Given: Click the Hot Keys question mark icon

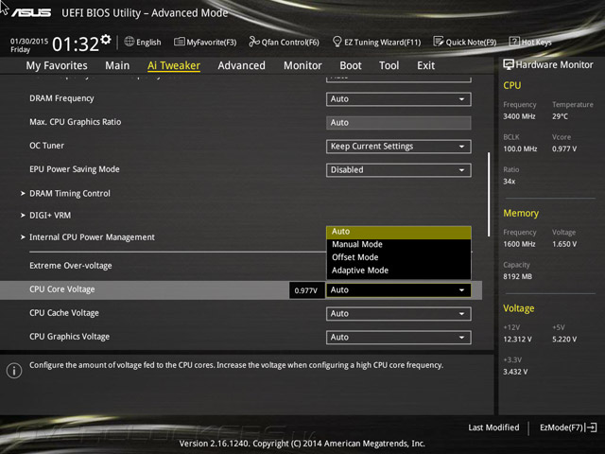Looking at the screenshot, I should 514,42.
